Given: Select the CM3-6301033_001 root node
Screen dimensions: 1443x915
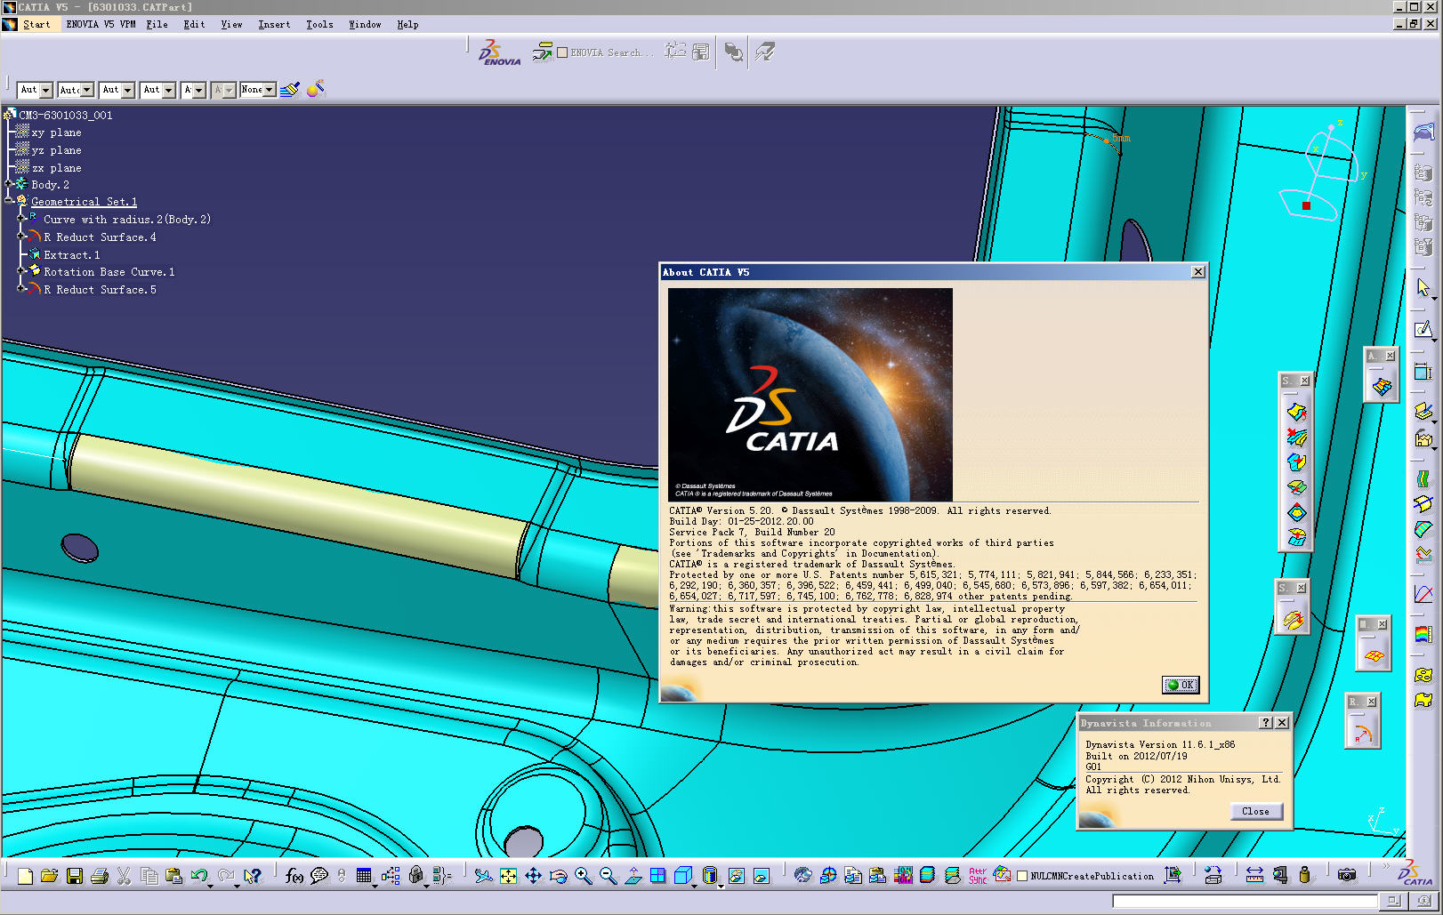Looking at the screenshot, I should pyautogui.click(x=66, y=116).
